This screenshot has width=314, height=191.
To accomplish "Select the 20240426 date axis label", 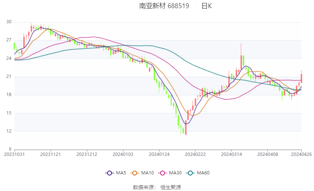I will 301,154.
